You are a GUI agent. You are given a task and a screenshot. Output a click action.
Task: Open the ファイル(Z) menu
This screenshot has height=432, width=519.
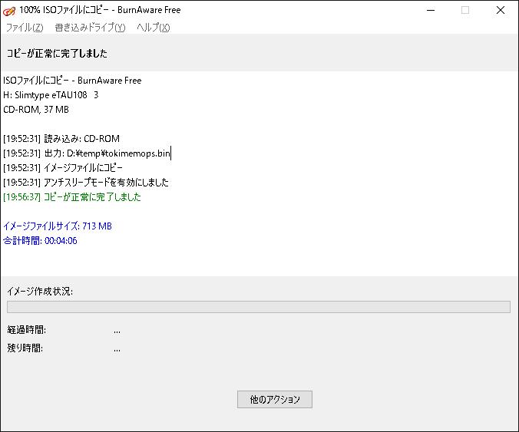pyautogui.click(x=25, y=28)
